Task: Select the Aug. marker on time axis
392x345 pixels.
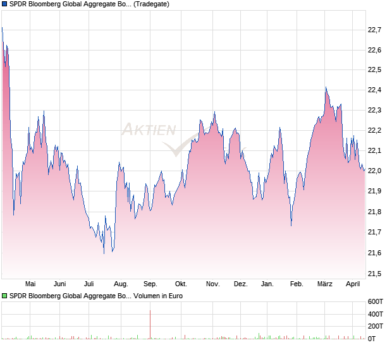Action: click(x=121, y=284)
